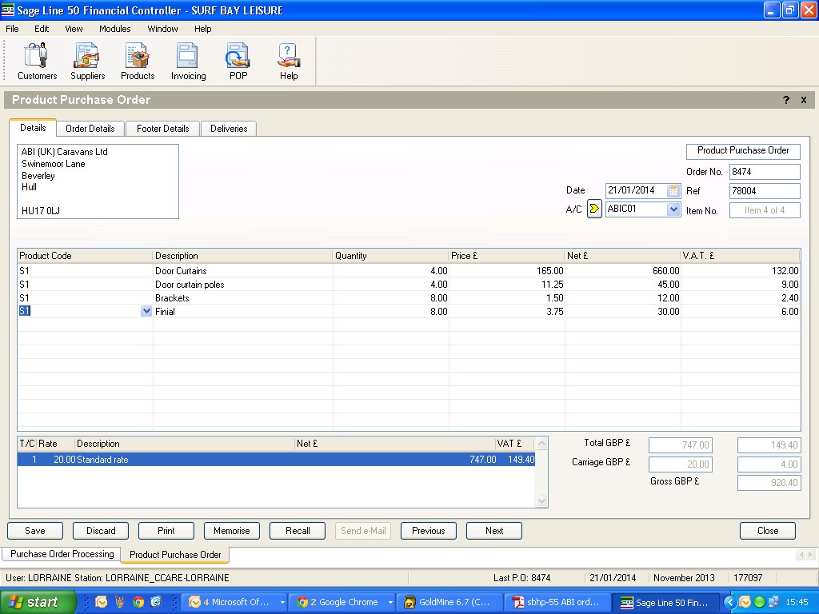Open the Modules menu
This screenshot has width=819, height=614.
(x=114, y=29)
